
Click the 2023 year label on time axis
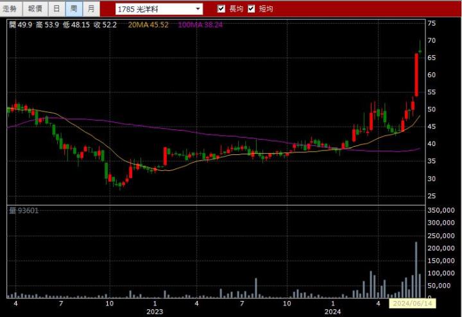point(155,312)
